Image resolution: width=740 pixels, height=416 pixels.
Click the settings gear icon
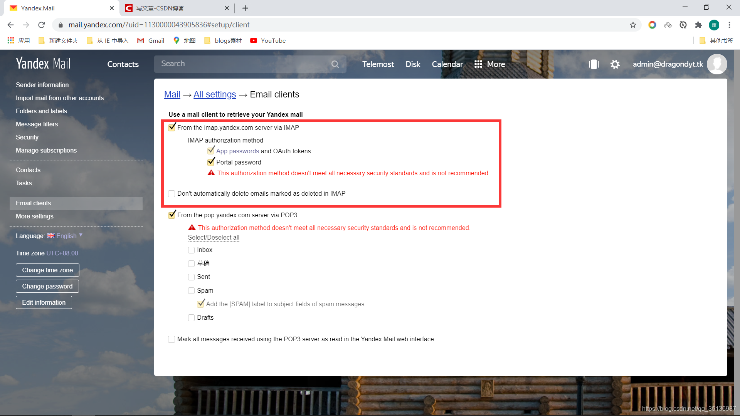615,64
